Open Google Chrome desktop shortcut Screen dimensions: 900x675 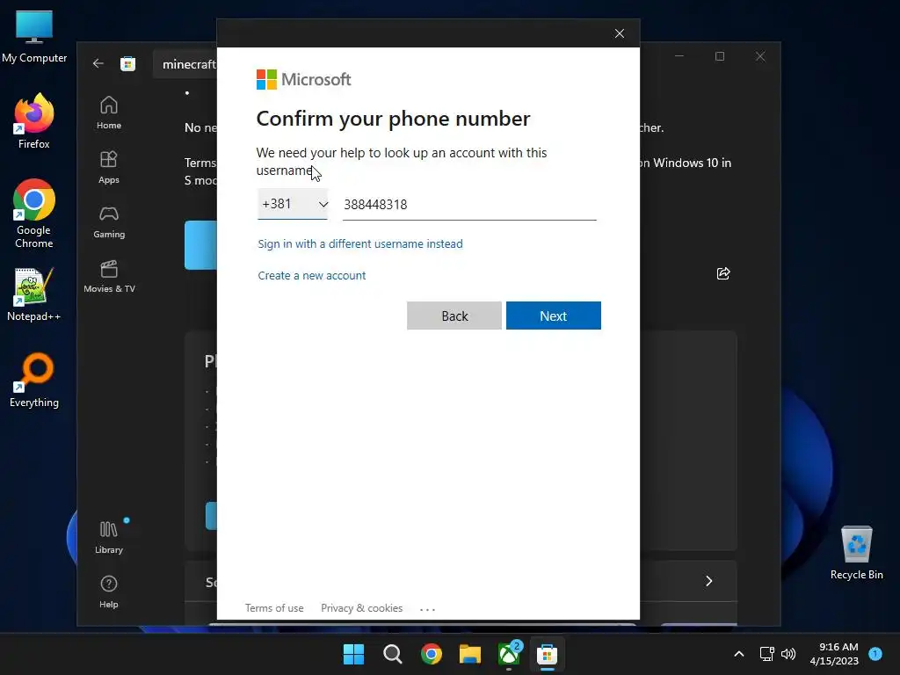34,214
